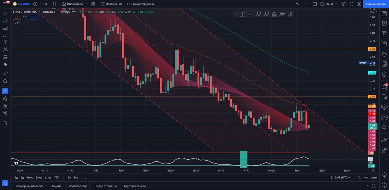Open the watchlist panel on right sidebar
Viewport: 389px width, 190px height.
pos(384,13)
